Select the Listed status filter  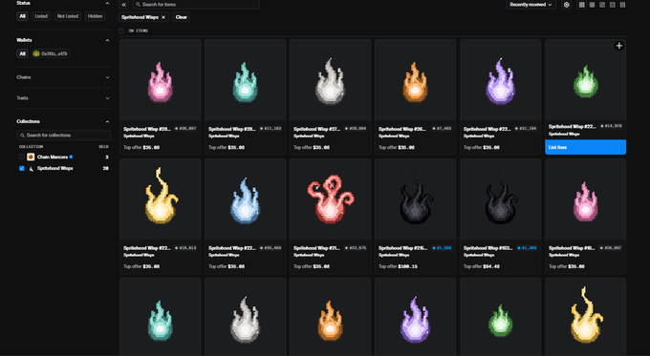41,16
